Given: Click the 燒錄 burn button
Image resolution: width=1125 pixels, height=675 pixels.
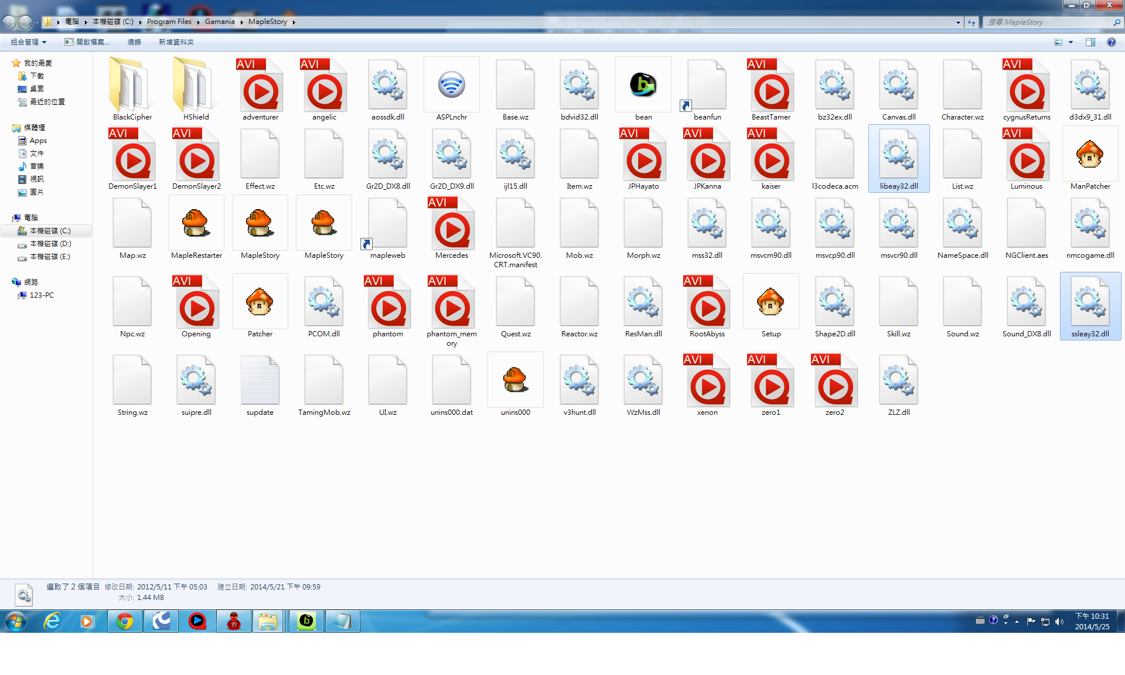Looking at the screenshot, I should 134,42.
